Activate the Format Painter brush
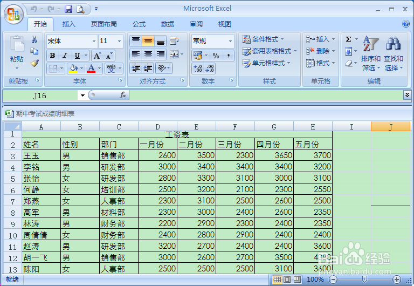 tap(34, 63)
